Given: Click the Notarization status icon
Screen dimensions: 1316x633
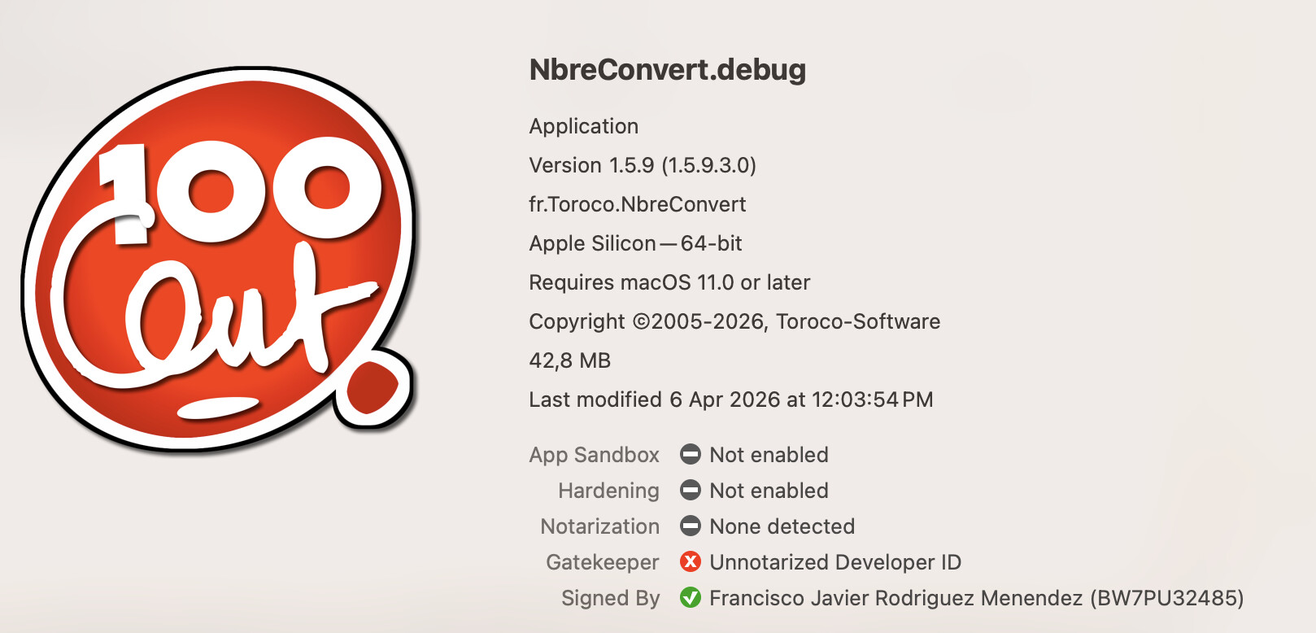Looking at the screenshot, I should point(691,526).
